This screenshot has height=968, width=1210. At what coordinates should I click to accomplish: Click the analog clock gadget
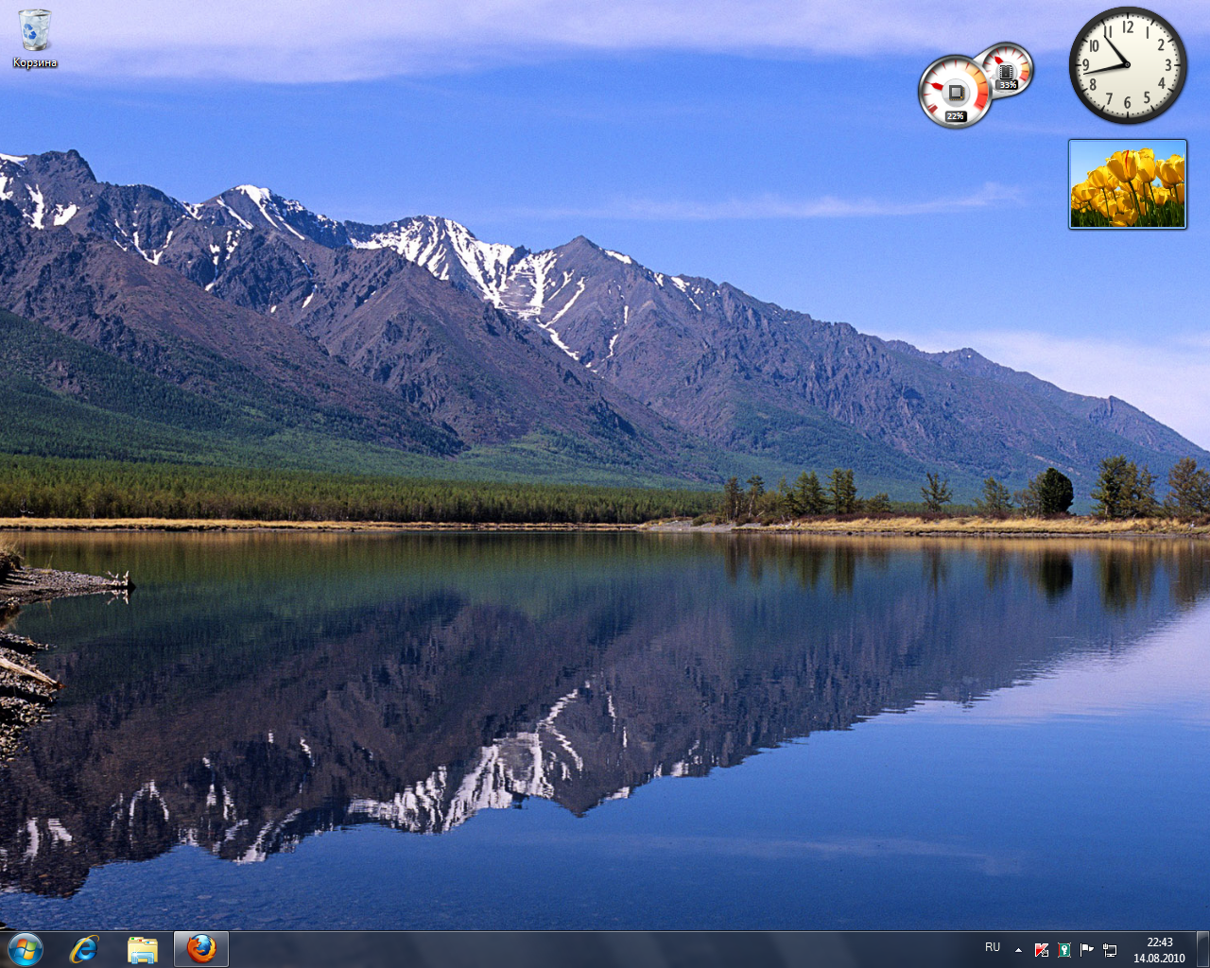[1127, 65]
